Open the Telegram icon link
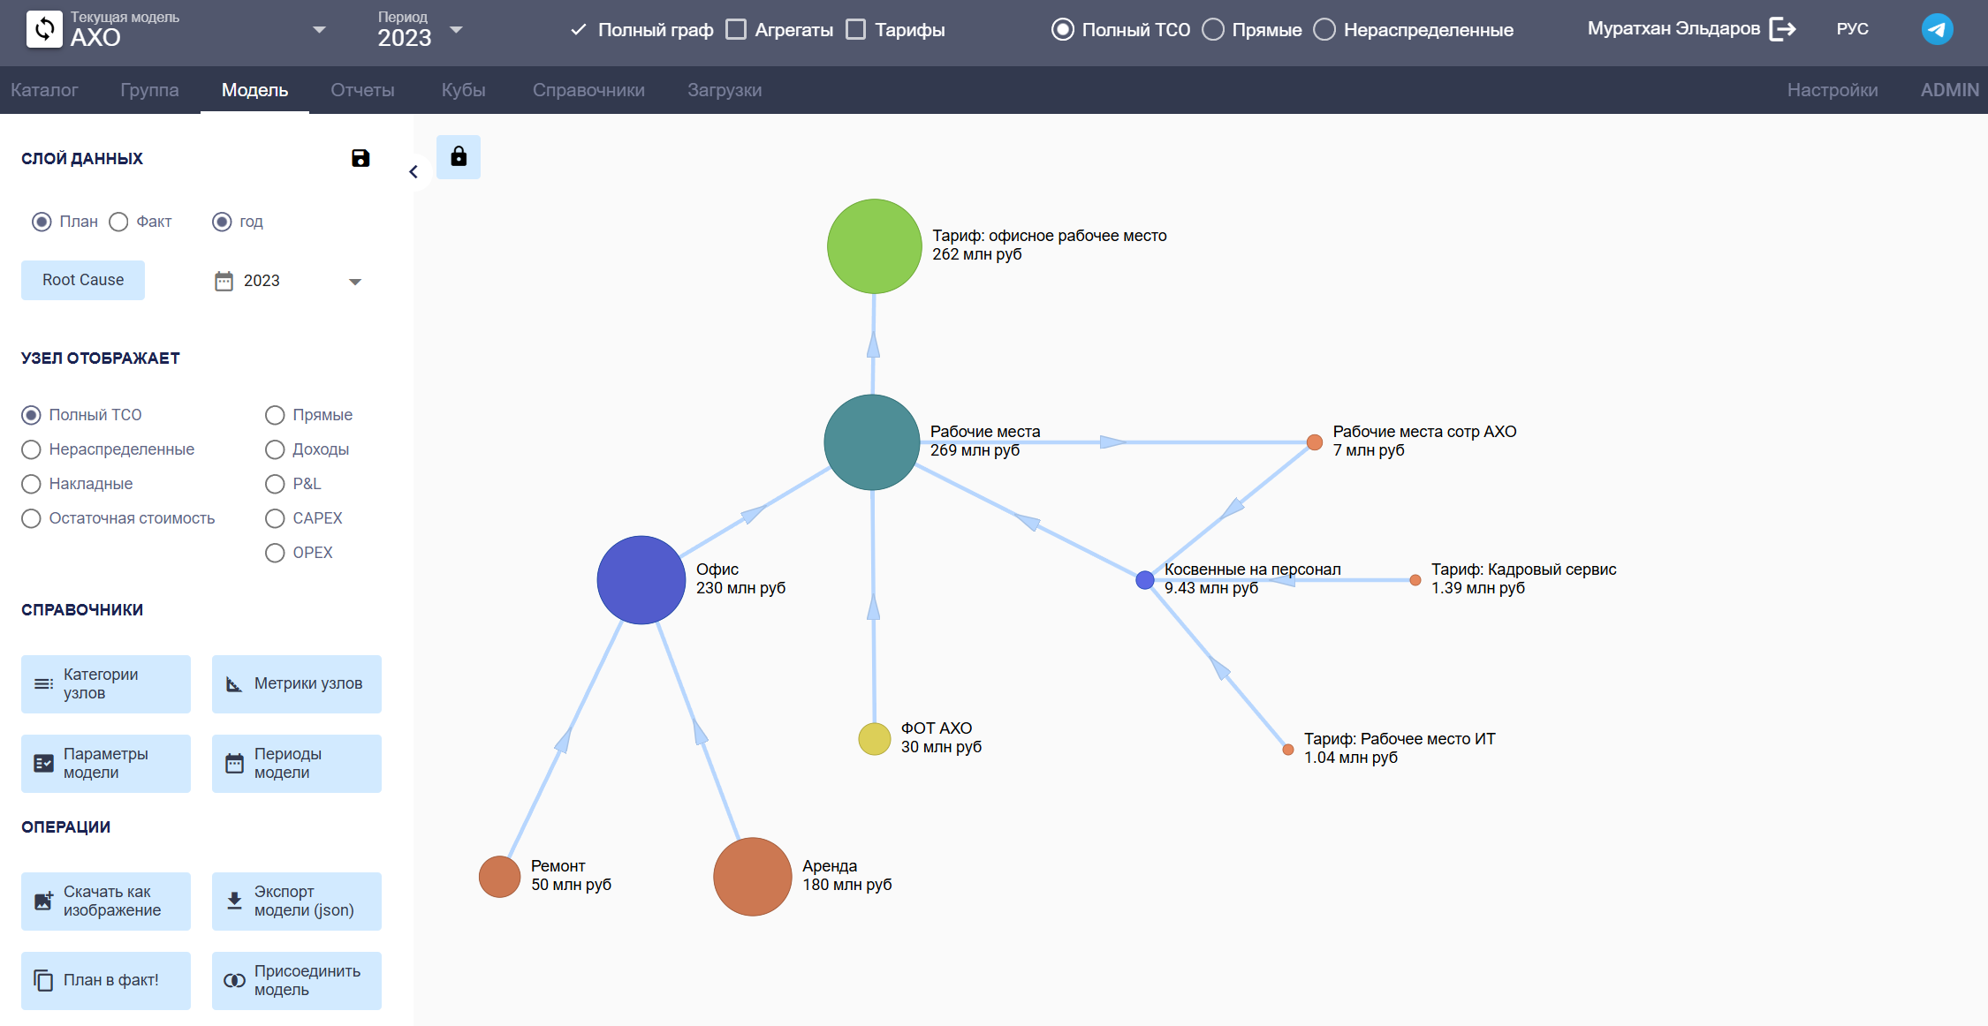Screen dimensions: 1988x1026 [1937, 29]
